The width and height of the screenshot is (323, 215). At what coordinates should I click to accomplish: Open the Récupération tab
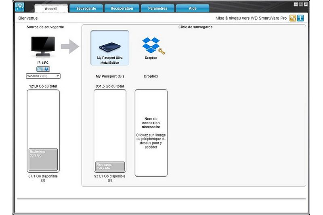tap(122, 8)
